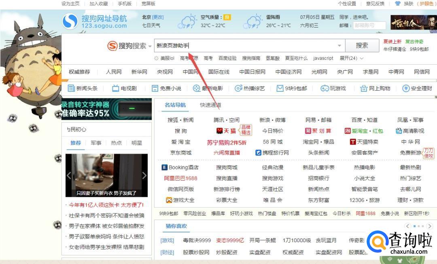The image size is (437, 264).
Task: Open the search box suggestion dropdown arrow
Action: (x=339, y=46)
